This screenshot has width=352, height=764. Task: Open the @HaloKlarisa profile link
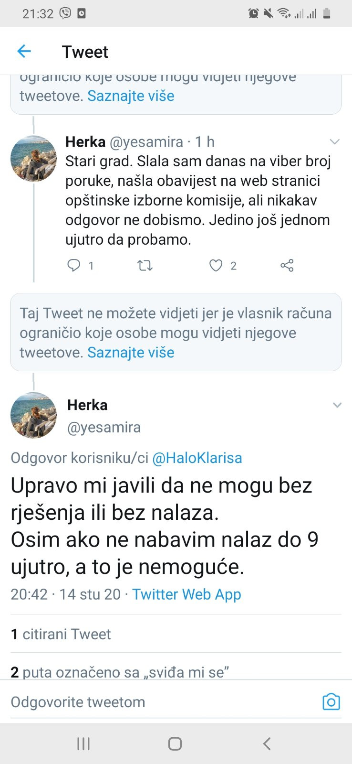(197, 458)
